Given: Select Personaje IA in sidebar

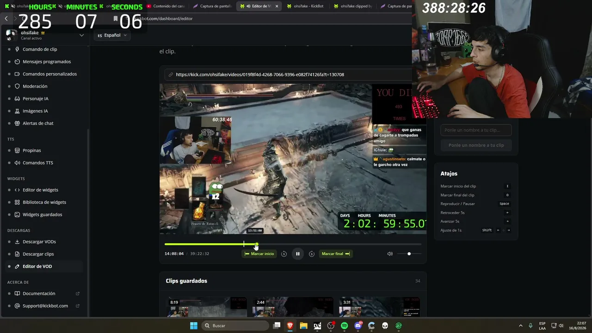Looking at the screenshot, I should click(x=35, y=99).
